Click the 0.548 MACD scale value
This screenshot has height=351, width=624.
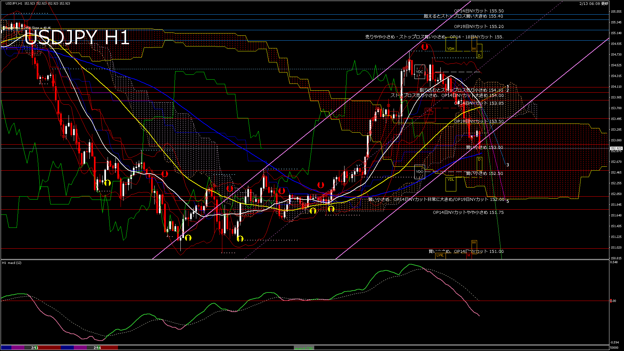click(x=614, y=262)
